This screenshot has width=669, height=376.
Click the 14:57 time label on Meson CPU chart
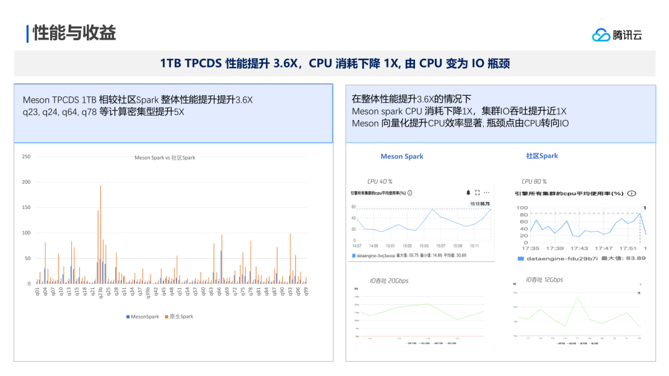click(x=357, y=246)
